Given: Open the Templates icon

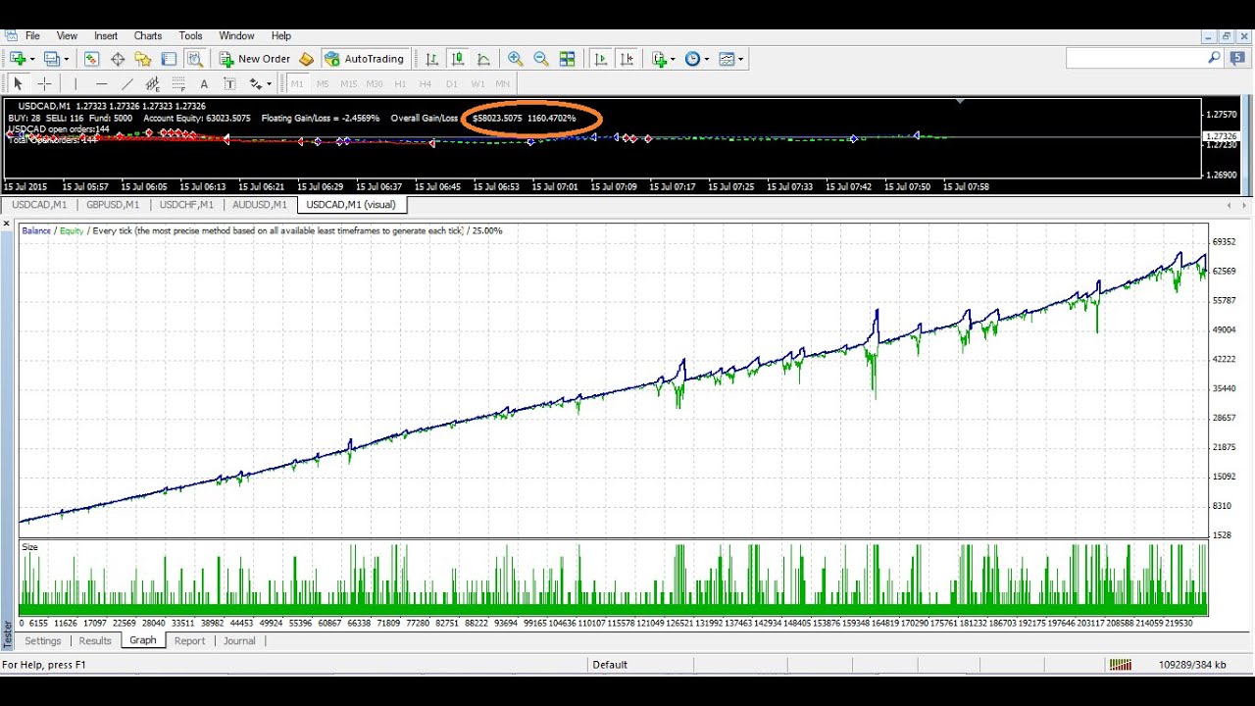Looking at the screenshot, I should 727,59.
